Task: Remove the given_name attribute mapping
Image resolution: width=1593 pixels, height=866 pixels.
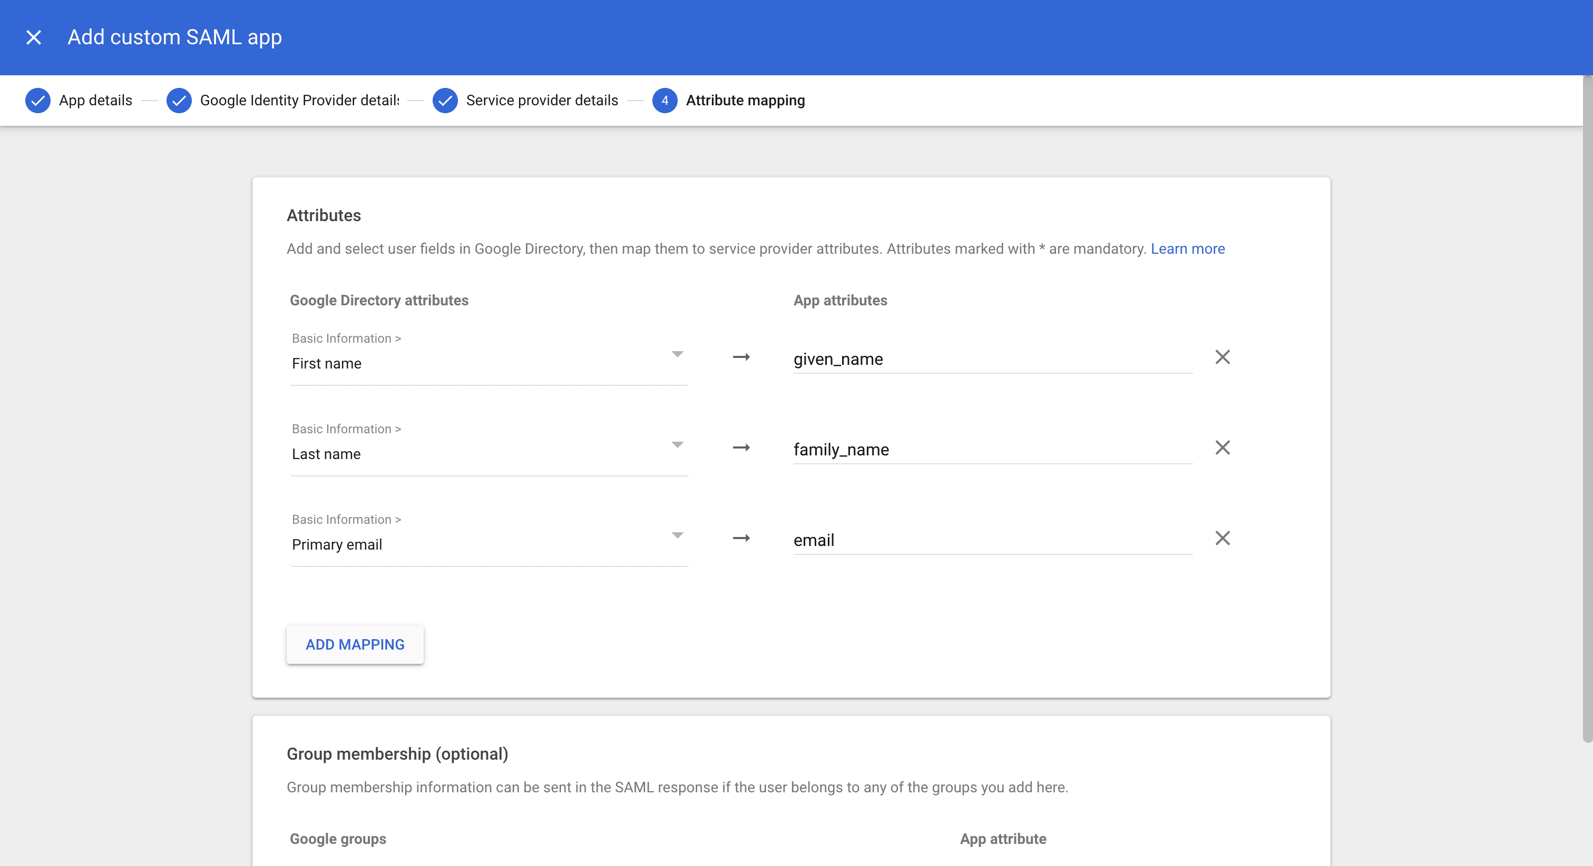Action: (1223, 357)
